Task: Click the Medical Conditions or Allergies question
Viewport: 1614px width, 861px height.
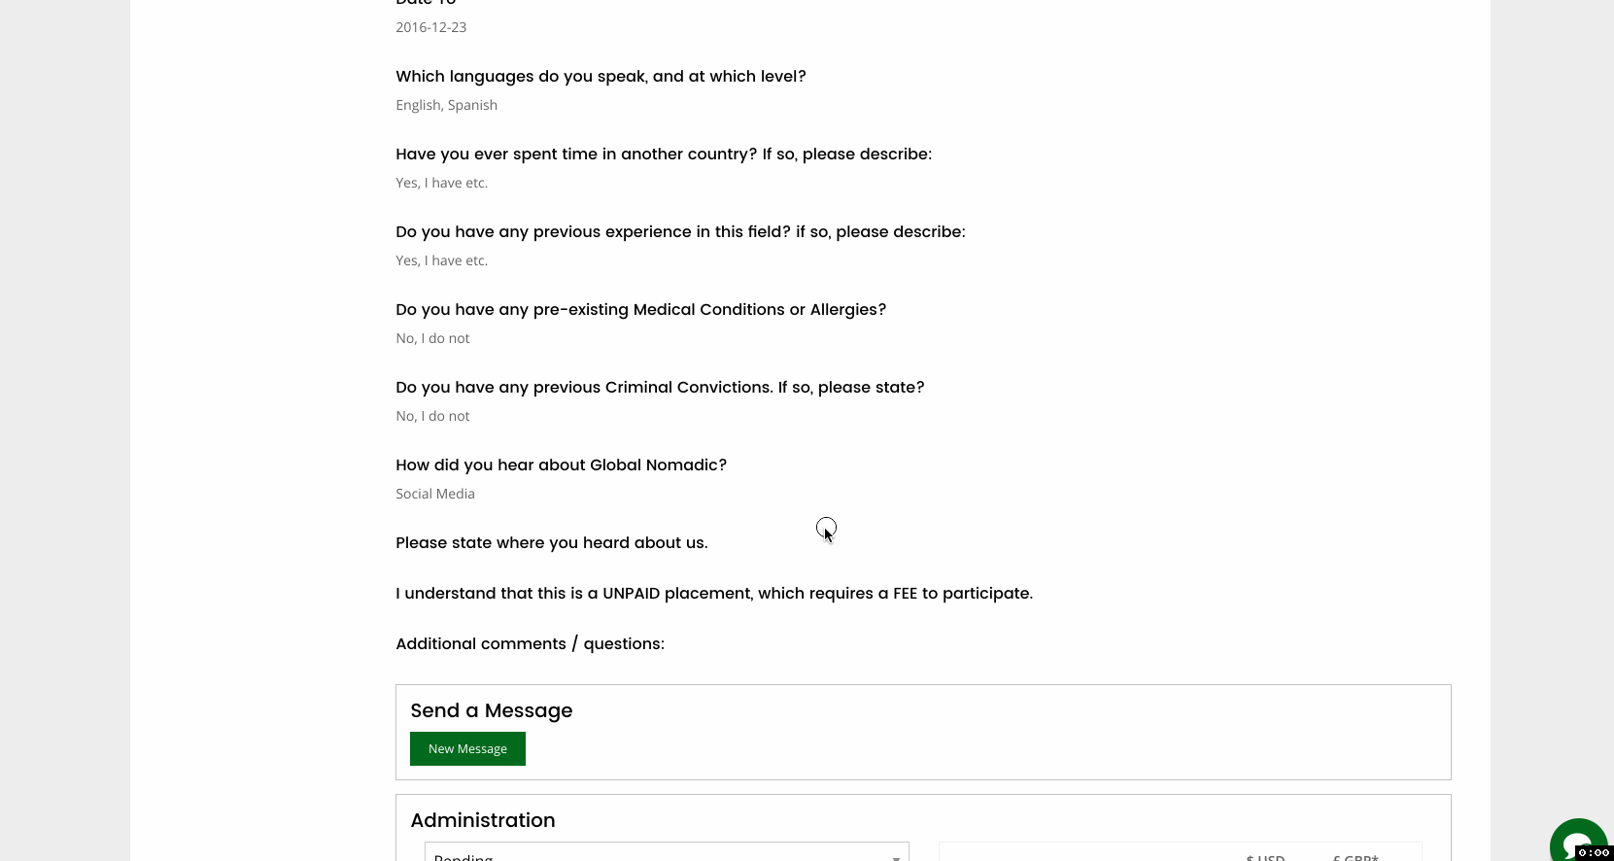Action: pyautogui.click(x=640, y=309)
